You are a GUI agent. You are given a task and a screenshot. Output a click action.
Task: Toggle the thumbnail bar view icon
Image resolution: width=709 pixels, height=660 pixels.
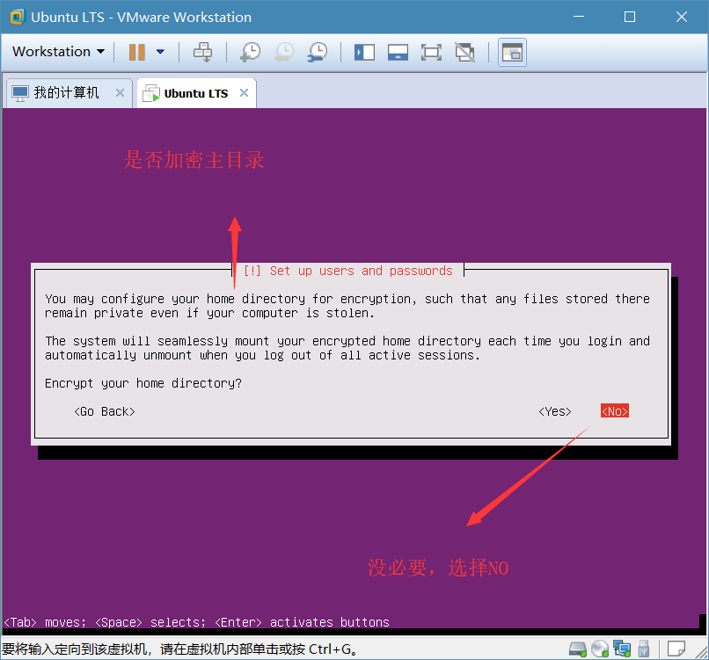pyautogui.click(x=398, y=52)
